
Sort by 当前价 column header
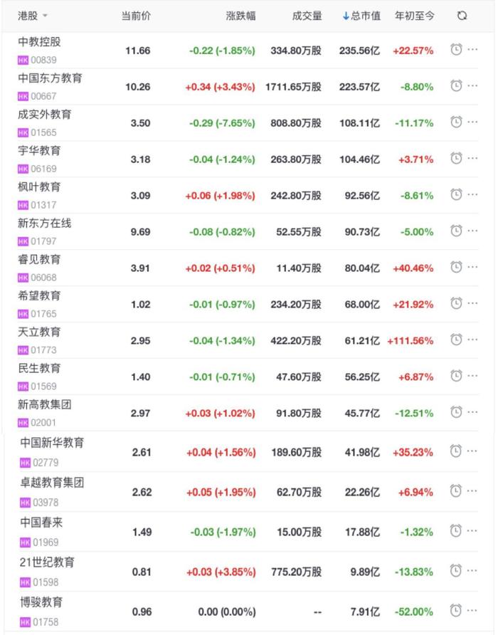click(x=135, y=16)
